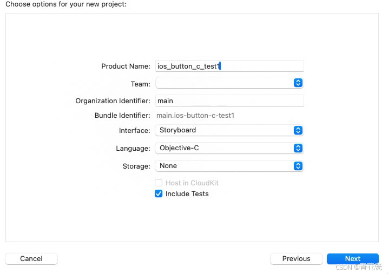Open the None storage dropdown
Image resolution: width=388 pixels, height=274 pixels.
click(229, 166)
